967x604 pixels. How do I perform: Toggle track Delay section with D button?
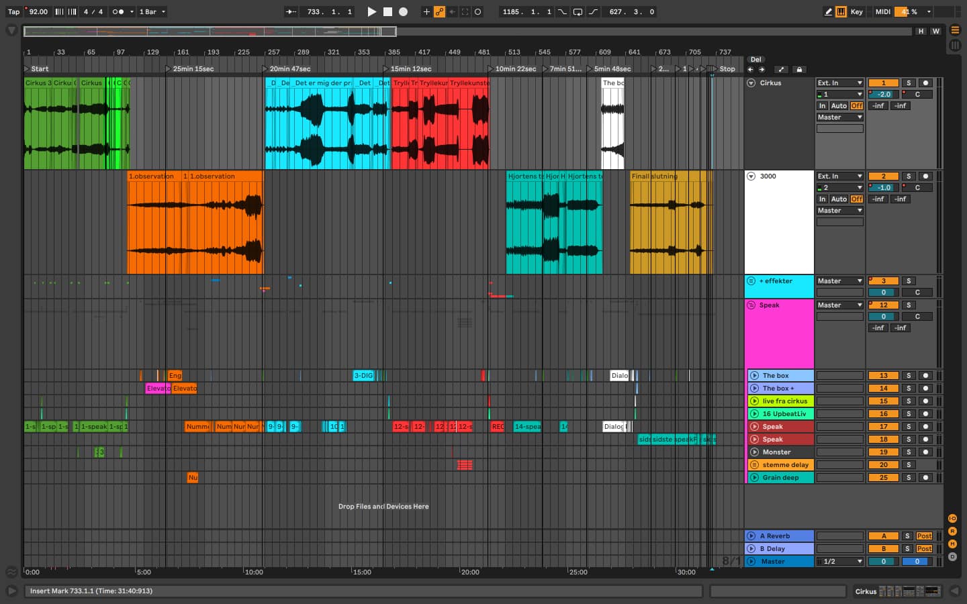coord(952,557)
